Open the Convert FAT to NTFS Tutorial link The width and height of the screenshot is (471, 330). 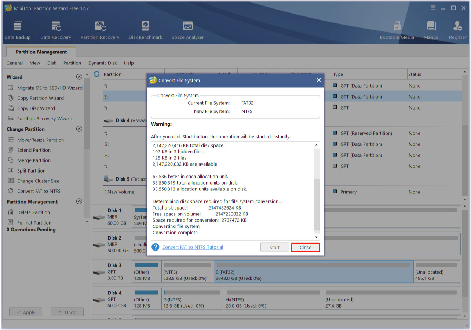(192, 247)
